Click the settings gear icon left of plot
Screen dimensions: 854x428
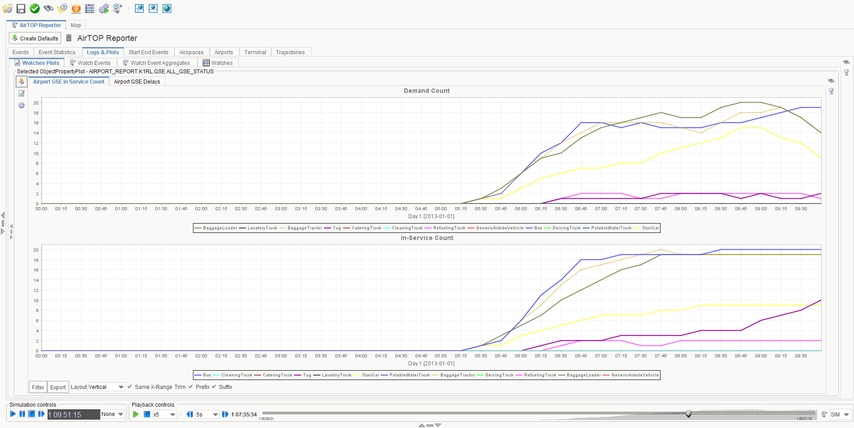tap(21, 105)
